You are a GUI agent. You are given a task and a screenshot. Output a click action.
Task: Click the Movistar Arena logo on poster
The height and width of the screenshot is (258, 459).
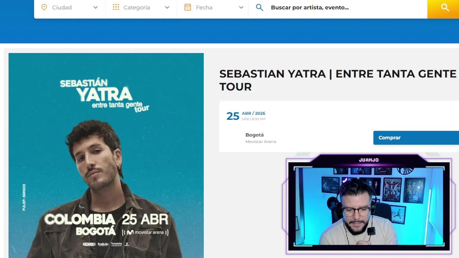pyautogui.click(x=145, y=232)
